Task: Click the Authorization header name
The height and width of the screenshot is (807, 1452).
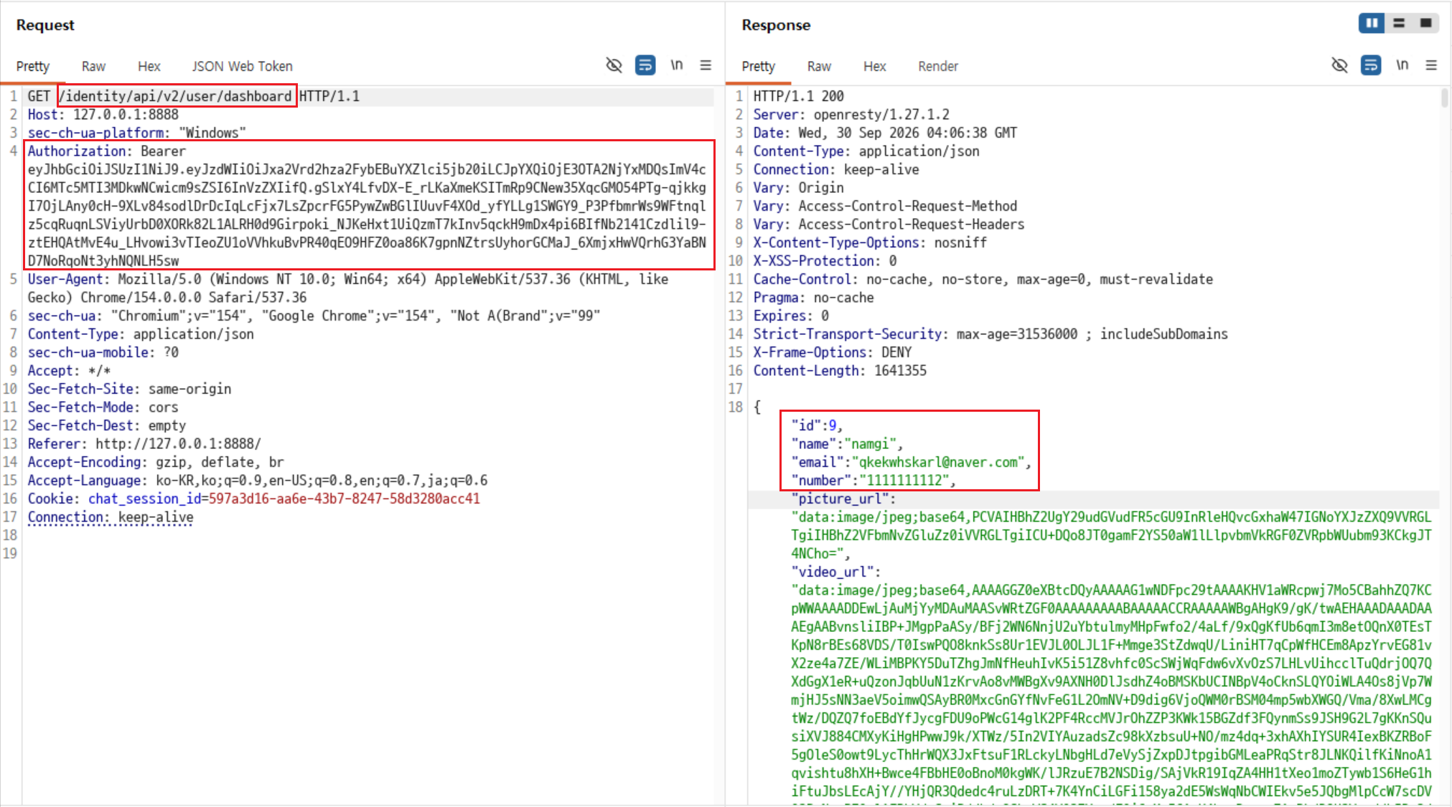Action: tap(78, 151)
